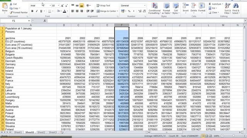Align text left
The height and width of the screenshot is (138, 247).
point(73,11)
